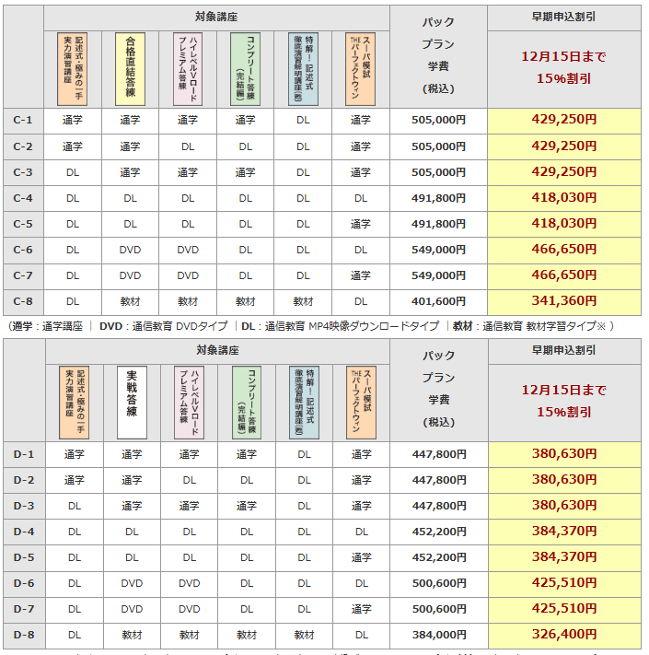Click the legend entry DVD:通信教育 DVDタイプ
This screenshot has width=649, height=655.
[164, 326]
